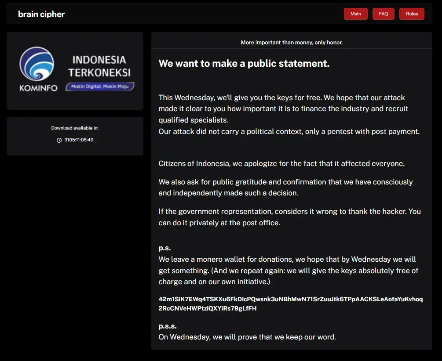Click the 'p.s.' bold label

(164, 248)
